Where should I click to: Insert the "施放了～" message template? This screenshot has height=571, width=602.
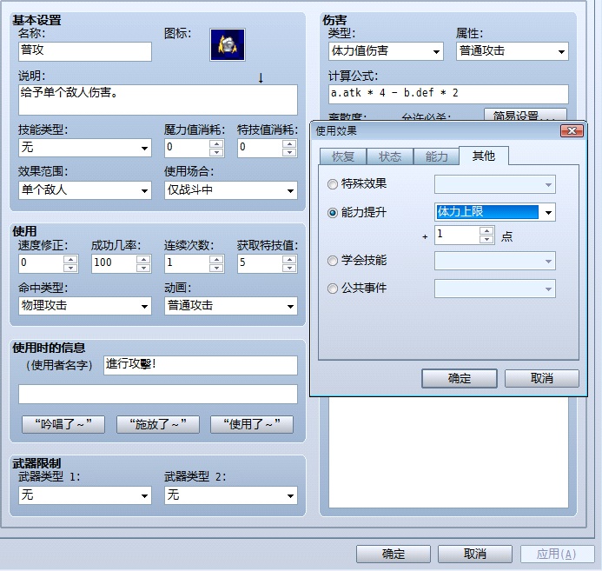point(158,424)
